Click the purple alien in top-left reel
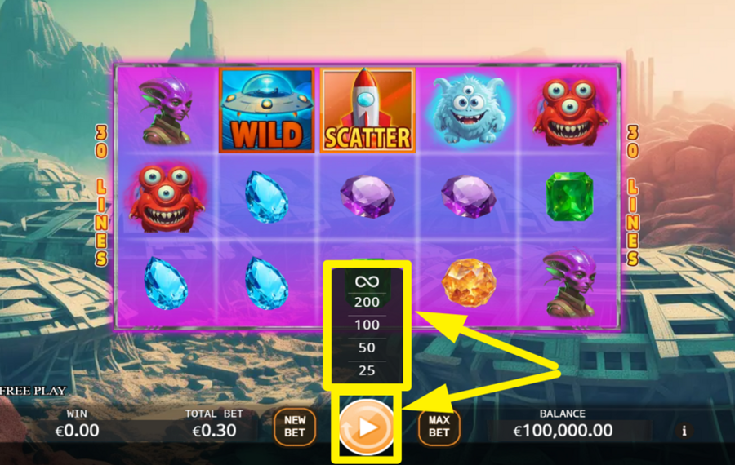The image size is (735, 465). pyautogui.click(x=166, y=110)
